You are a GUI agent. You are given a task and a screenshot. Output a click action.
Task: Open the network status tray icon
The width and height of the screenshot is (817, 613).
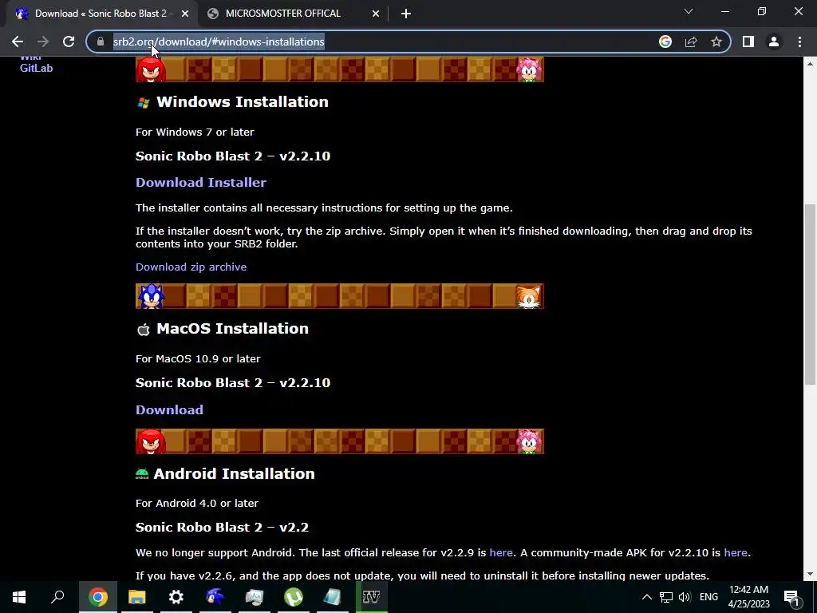(x=666, y=597)
